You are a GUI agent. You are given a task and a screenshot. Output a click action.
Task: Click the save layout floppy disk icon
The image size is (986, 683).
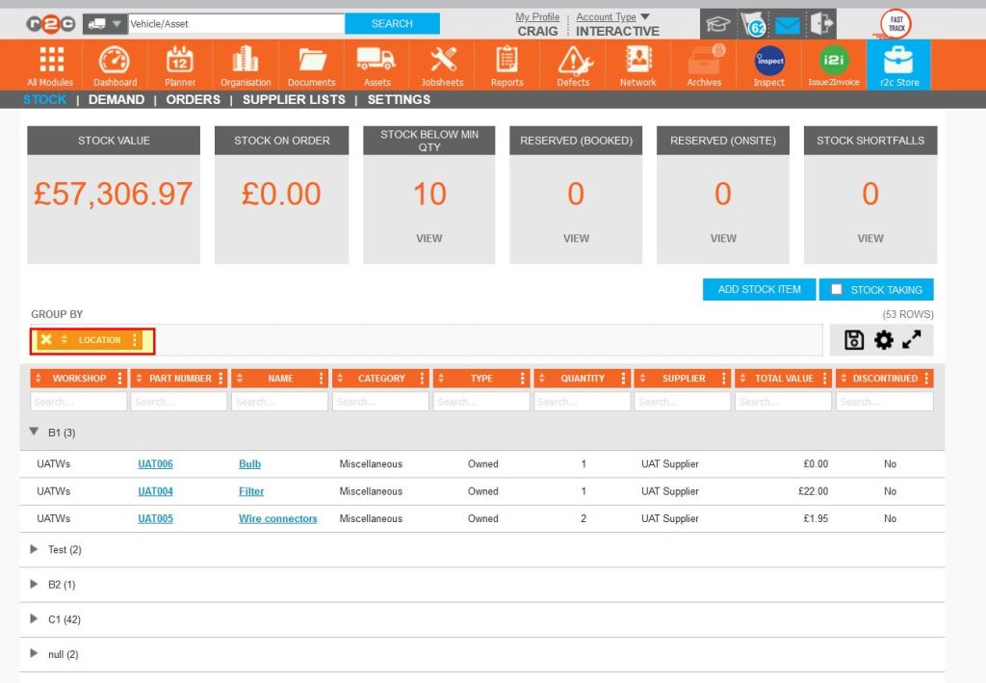pos(853,340)
